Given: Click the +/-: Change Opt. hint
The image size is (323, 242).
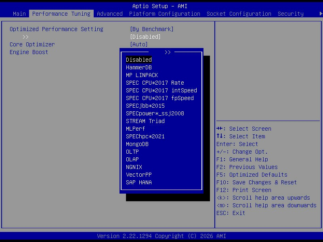Looking at the screenshot, I should click(x=242, y=152).
